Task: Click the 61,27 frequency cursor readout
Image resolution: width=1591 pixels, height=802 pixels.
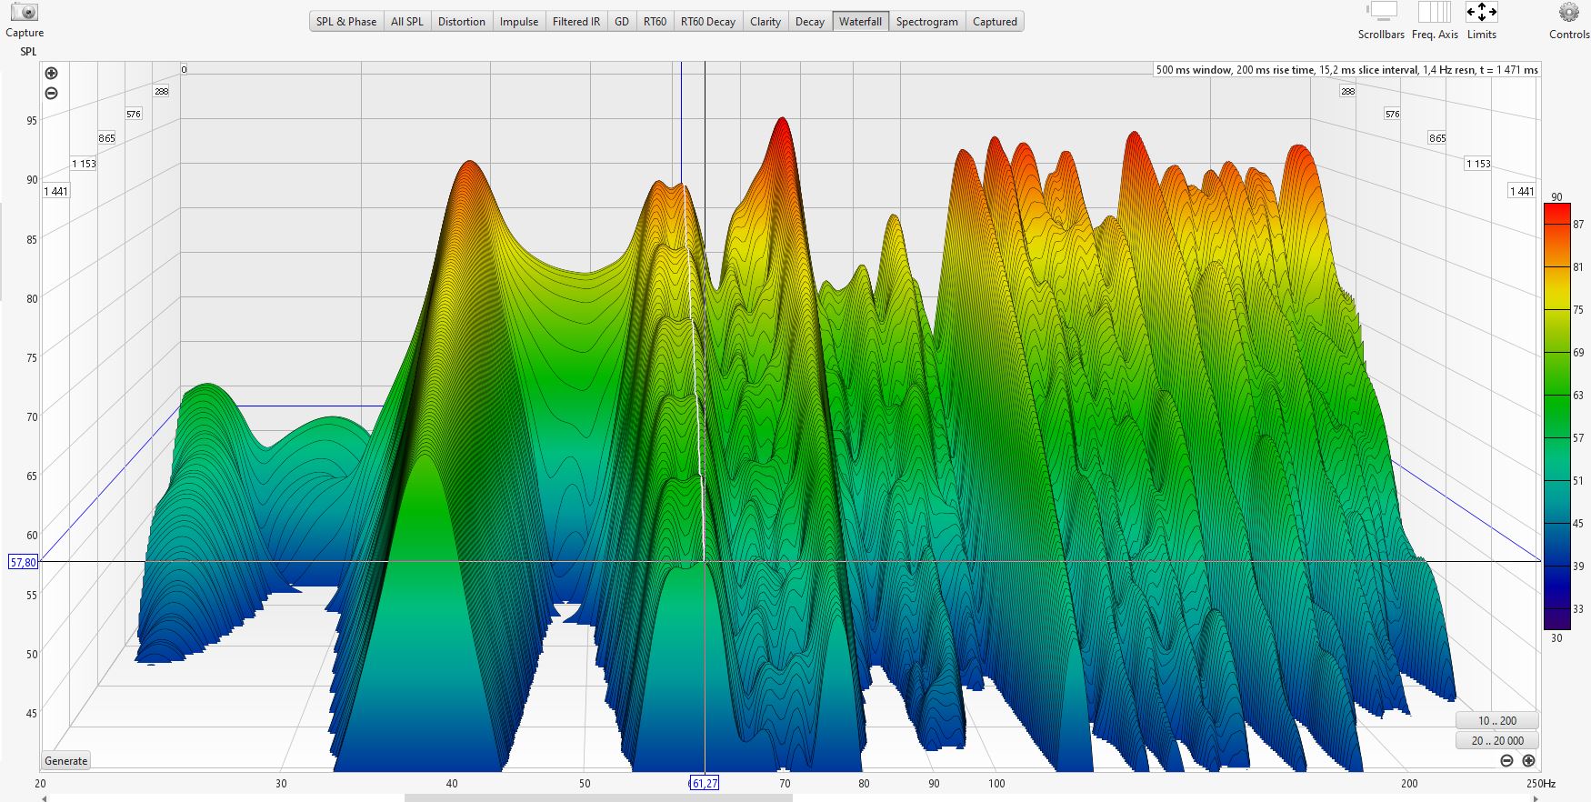Action: 704,783
